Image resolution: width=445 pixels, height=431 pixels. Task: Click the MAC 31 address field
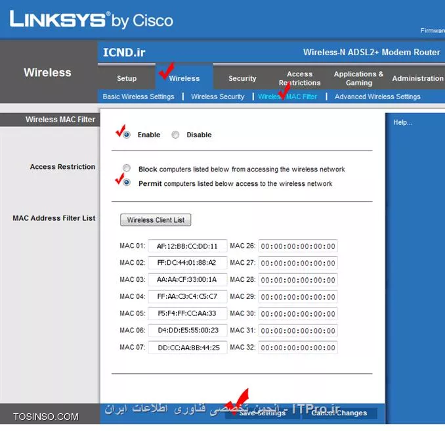click(x=298, y=330)
